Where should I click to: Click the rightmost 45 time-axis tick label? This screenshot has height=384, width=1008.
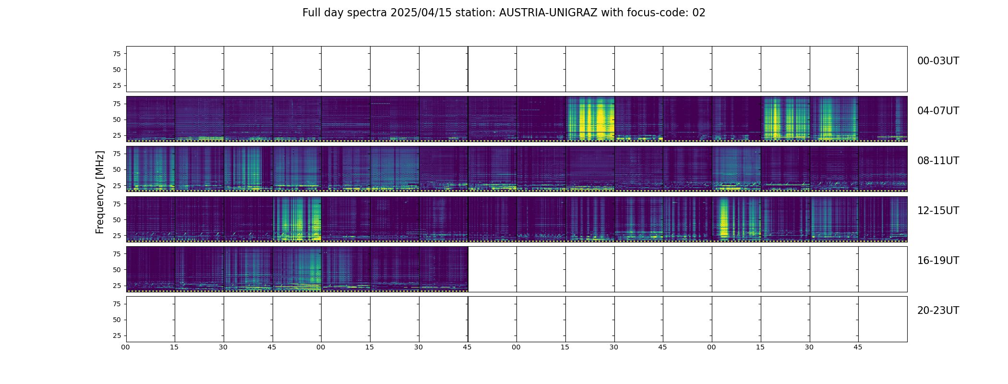[x=858, y=347]
